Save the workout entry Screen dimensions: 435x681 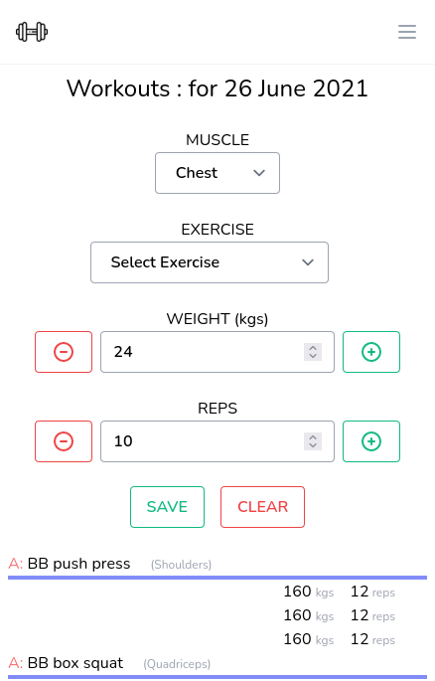click(x=167, y=507)
